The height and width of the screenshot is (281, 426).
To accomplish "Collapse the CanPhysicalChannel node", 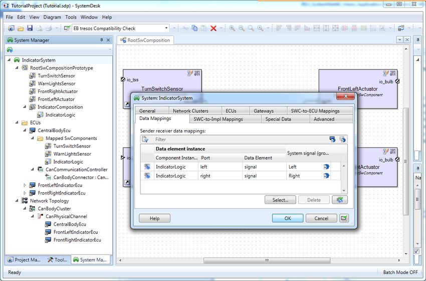I will click(33, 216).
